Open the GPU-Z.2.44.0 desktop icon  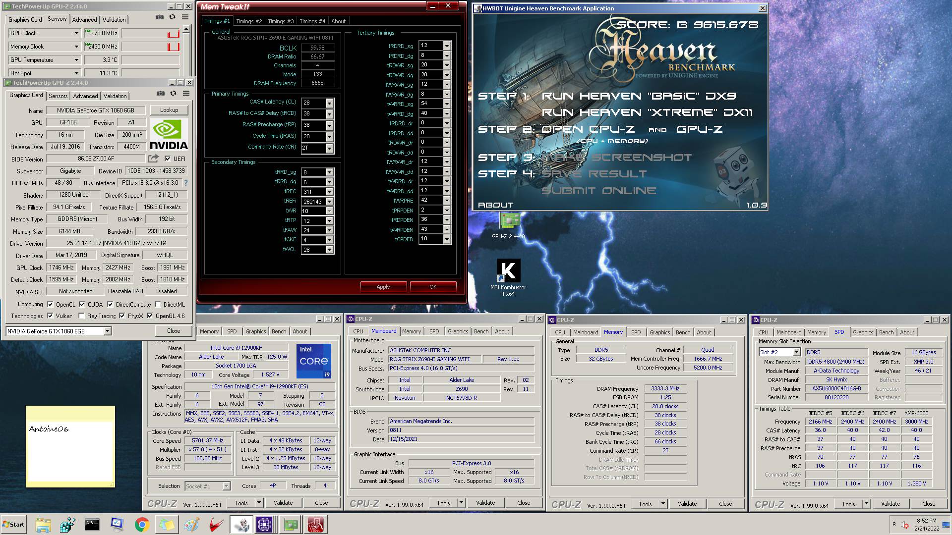[508, 226]
